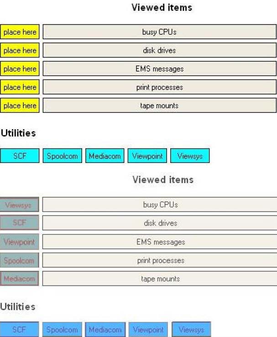The height and width of the screenshot is (337, 277).
Task: Select 'EMS messages' bar next to Viewpoint answer
Action: pos(160,242)
